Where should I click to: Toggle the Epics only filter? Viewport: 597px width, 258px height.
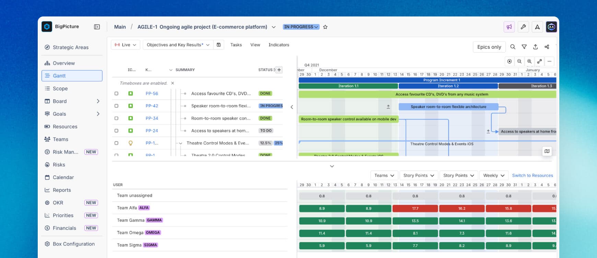click(x=489, y=47)
